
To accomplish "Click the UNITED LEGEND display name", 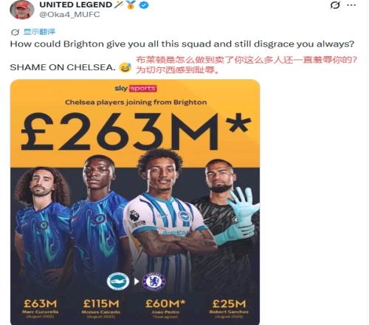I will click(x=76, y=5).
